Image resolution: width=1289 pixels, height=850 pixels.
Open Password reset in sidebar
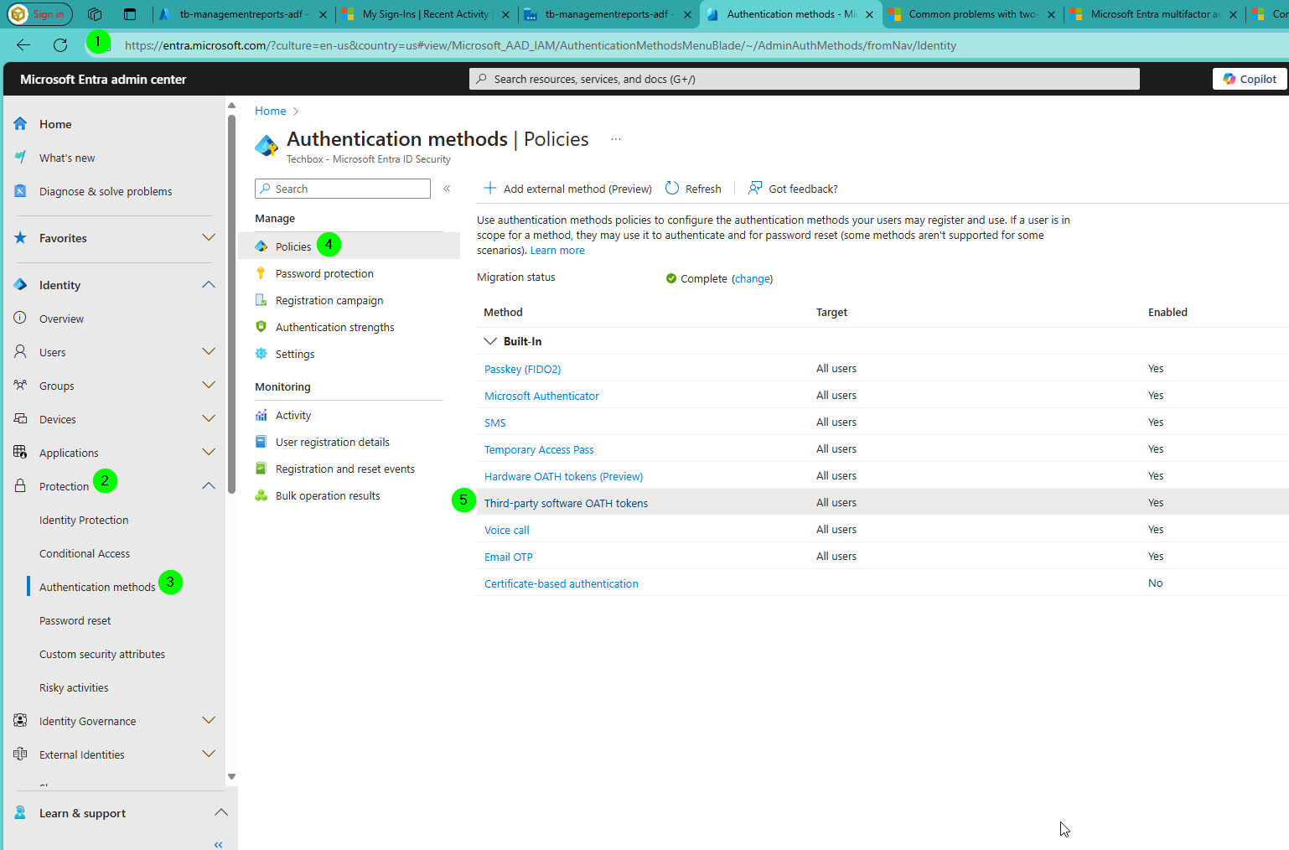pyautogui.click(x=75, y=620)
